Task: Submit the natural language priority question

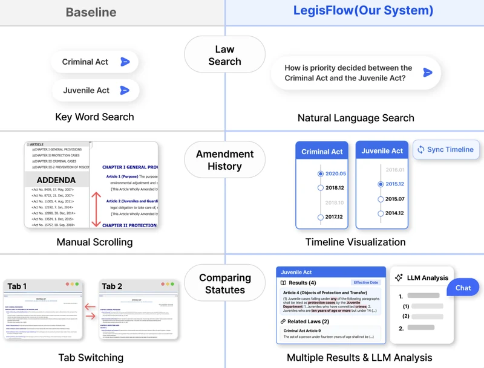Action: click(428, 73)
